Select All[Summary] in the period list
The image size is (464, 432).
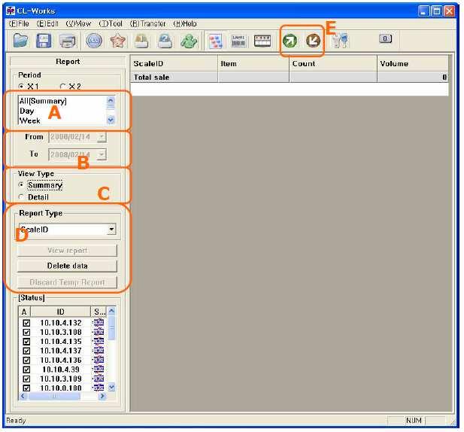coord(43,101)
